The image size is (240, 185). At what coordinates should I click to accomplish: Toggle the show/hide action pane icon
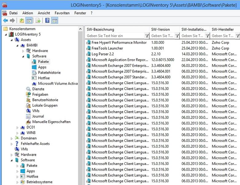click(x=55, y=21)
